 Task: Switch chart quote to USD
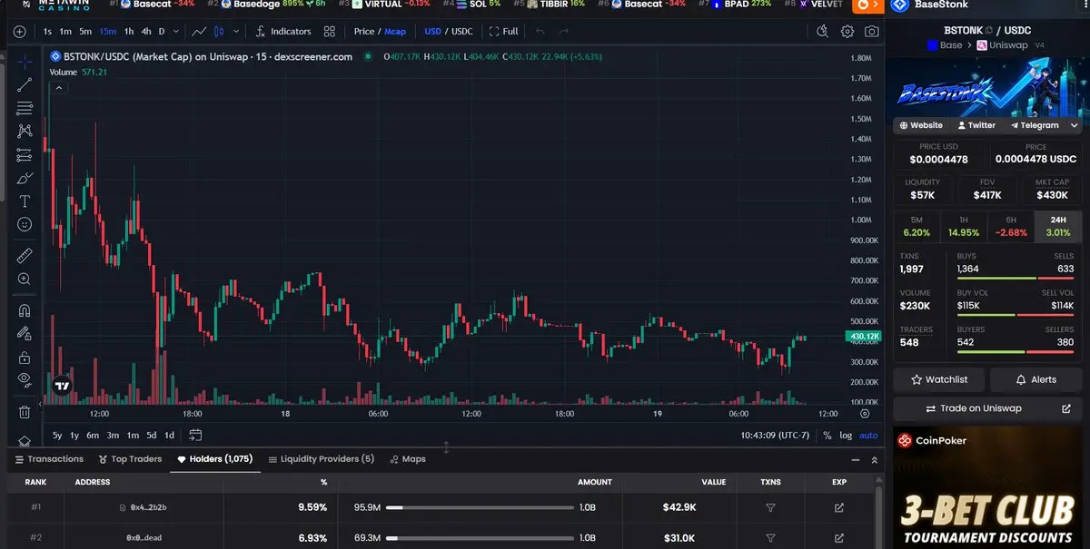(x=432, y=31)
